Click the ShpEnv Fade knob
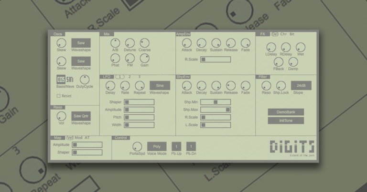 pyautogui.click(x=246, y=86)
